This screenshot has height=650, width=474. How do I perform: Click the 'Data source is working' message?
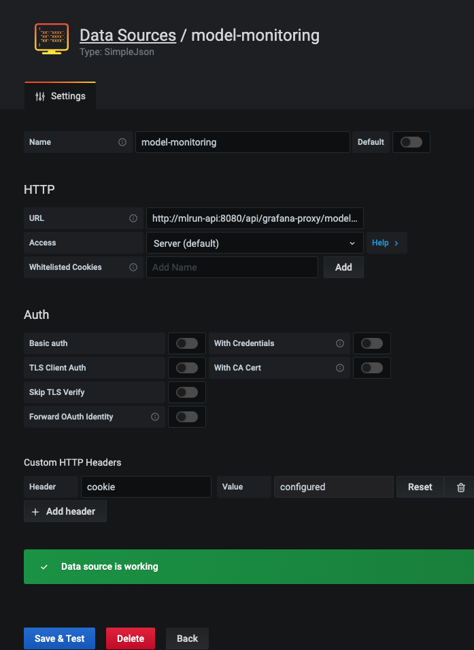109,566
